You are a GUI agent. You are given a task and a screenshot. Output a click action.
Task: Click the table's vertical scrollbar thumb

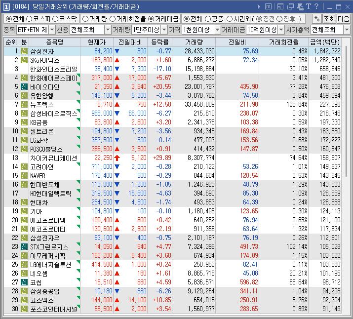pos(346,112)
